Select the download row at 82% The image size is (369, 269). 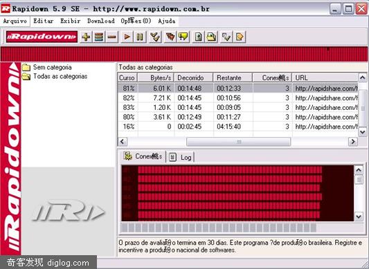(237, 98)
